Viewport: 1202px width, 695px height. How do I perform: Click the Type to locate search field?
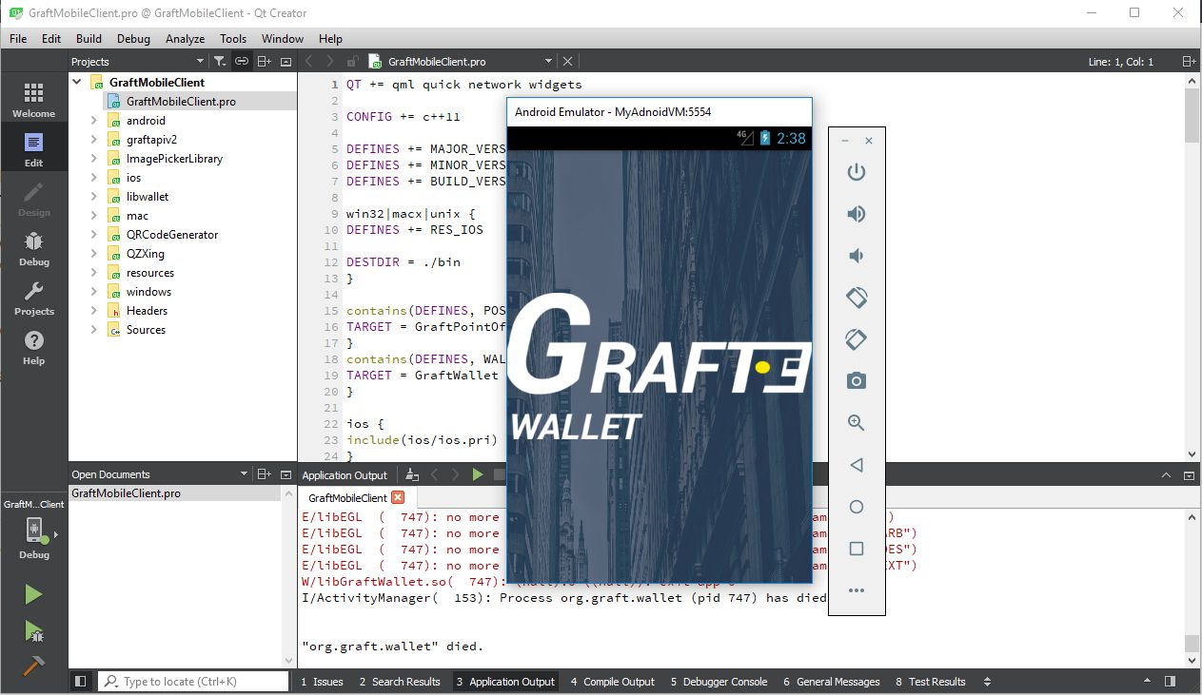click(190, 681)
